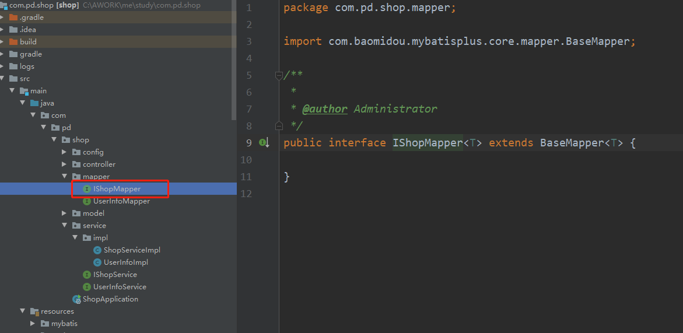Click the gradle folder icon
683x333 pixels.
pyautogui.click(x=13, y=54)
